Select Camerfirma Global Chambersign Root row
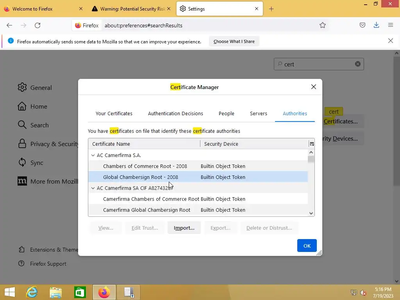The width and height of the screenshot is (400, 300). [198, 210]
